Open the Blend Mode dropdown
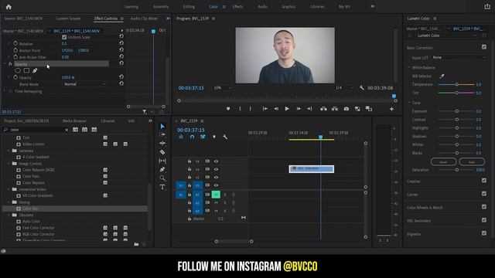 84,84
